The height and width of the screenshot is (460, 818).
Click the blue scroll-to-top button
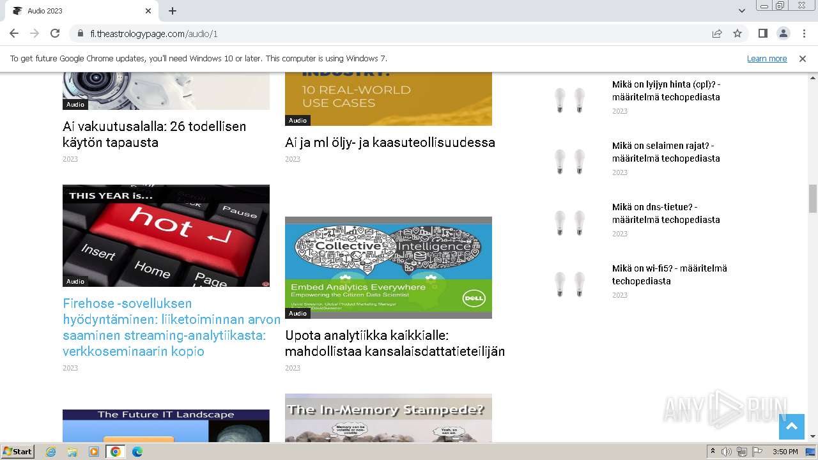[x=792, y=427]
